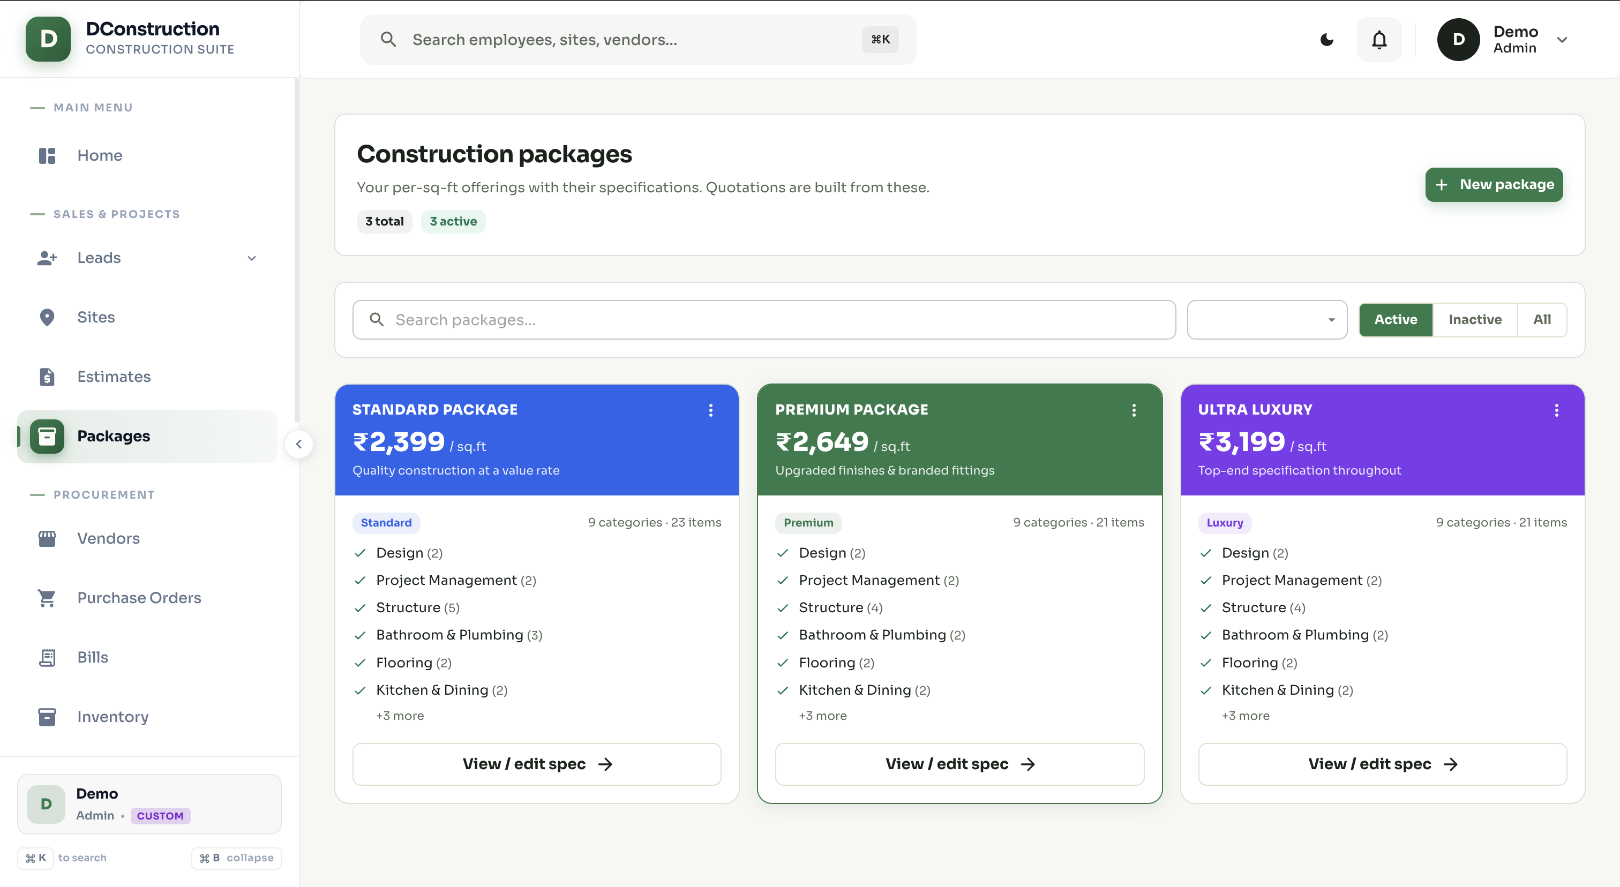Viewport: 1620px width, 887px height.
Task: Toggle dark mode moon icon
Action: (x=1326, y=40)
